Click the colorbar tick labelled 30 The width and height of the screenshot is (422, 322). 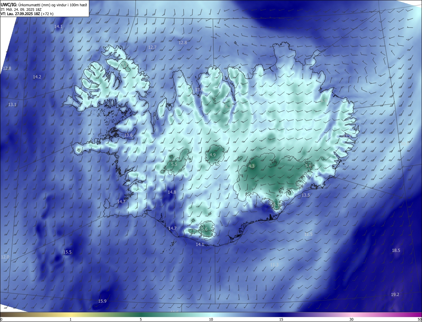[x=351, y=319]
